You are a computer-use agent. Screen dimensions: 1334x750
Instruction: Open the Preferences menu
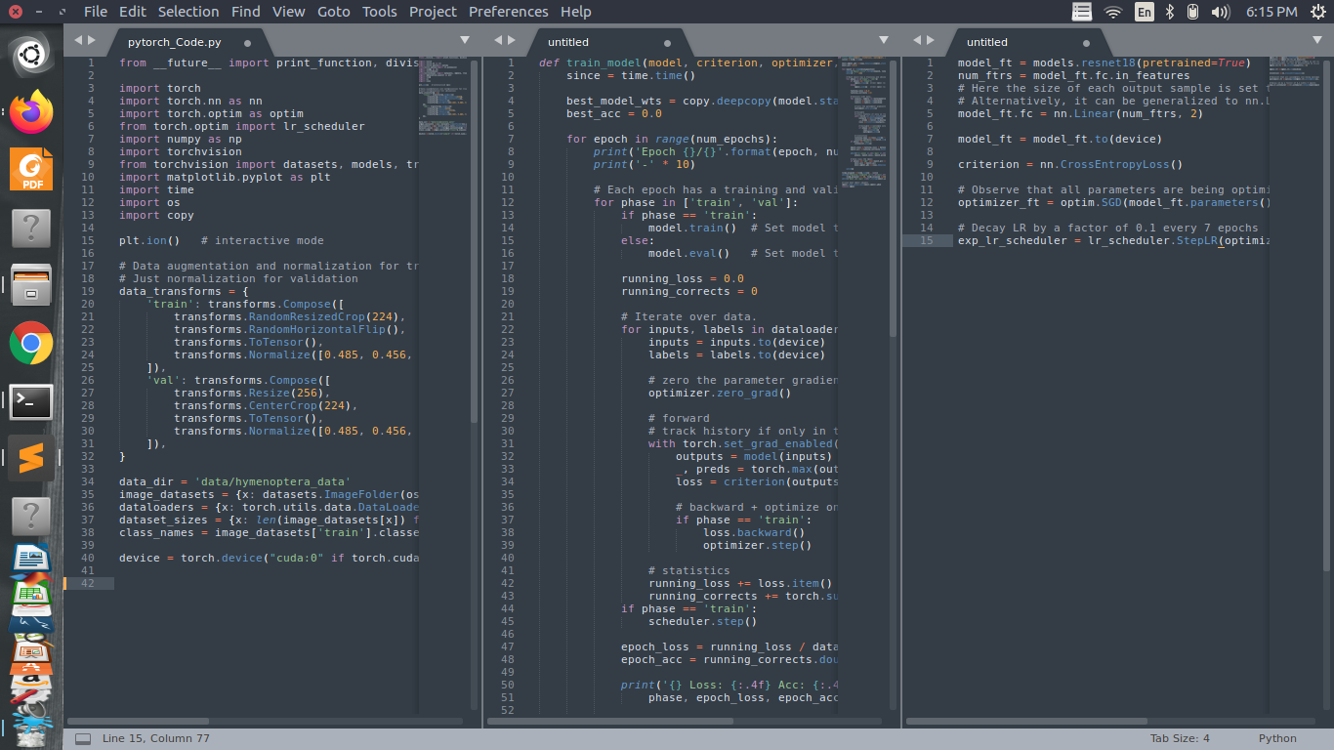tap(508, 11)
